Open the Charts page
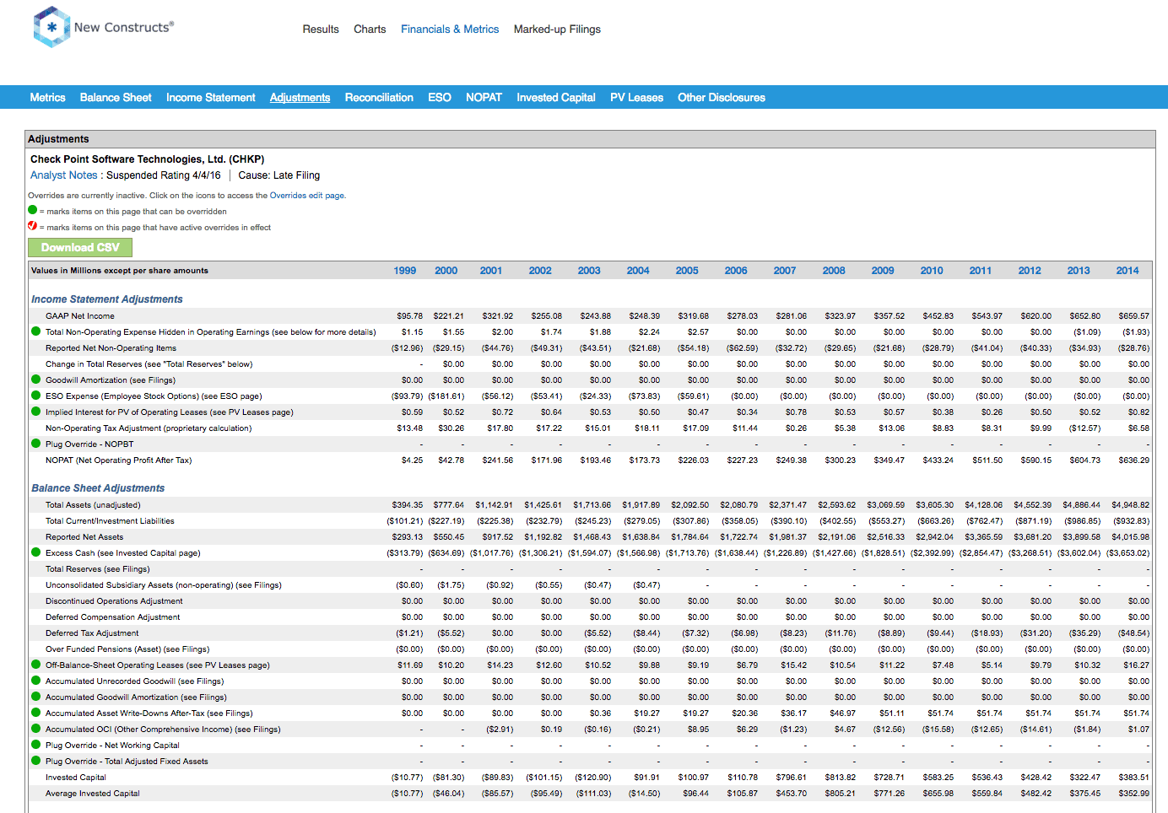1168x813 pixels. click(x=370, y=30)
